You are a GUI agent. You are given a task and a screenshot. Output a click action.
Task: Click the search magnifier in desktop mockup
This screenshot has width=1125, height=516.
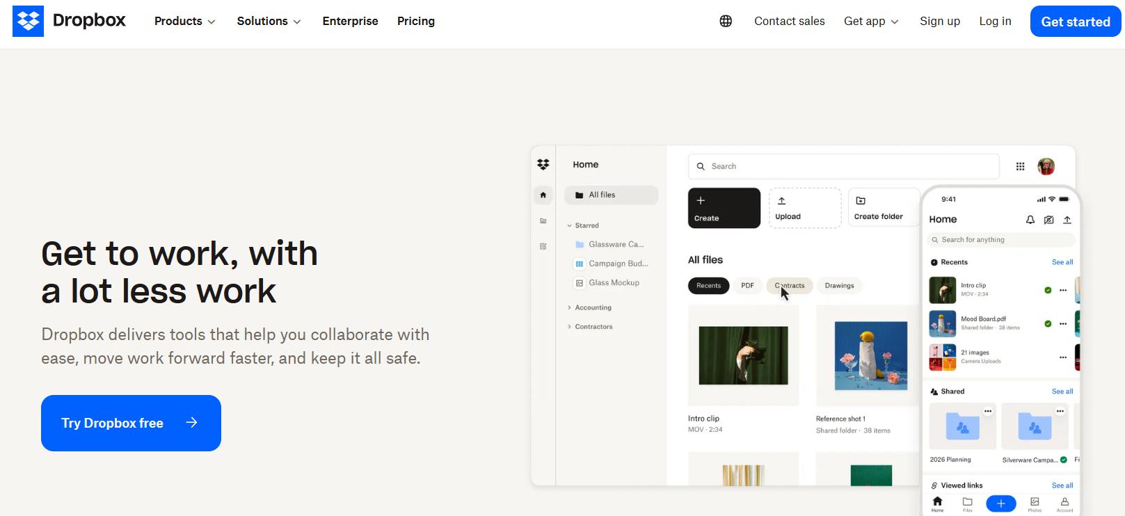tap(701, 166)
